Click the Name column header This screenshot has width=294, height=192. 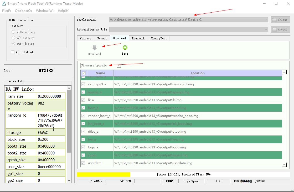(100, 73)
